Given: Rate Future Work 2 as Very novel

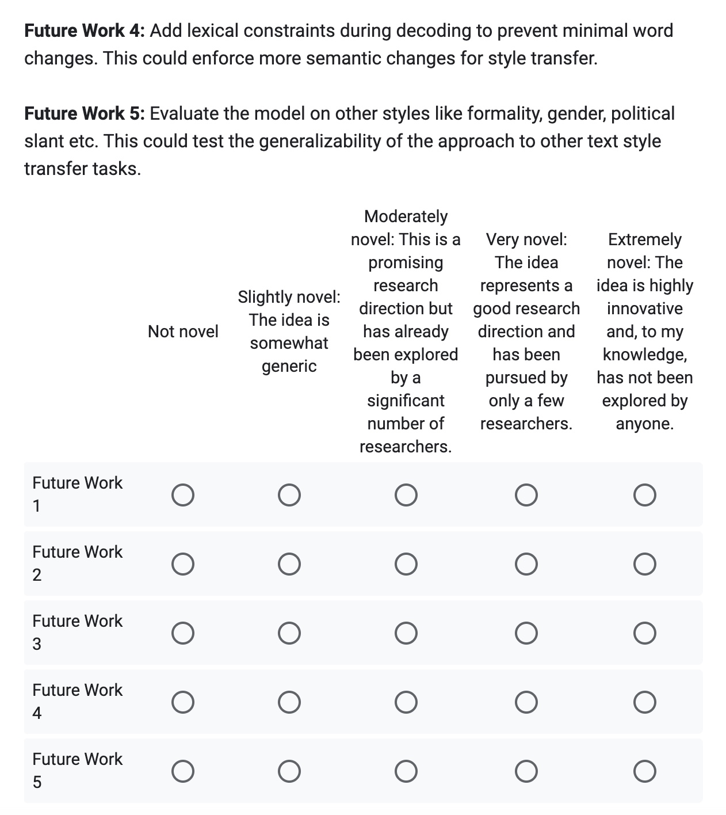Looking at the screenshot, I should [x=526, y=564].
